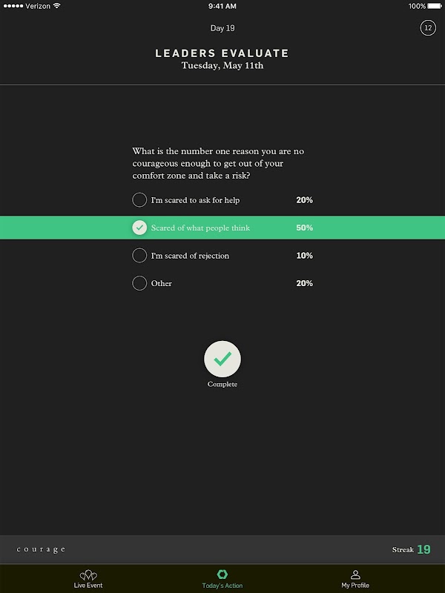Click the 50% result in green bar
Viewport: 445px width, 593px height.
click(305, 228)
